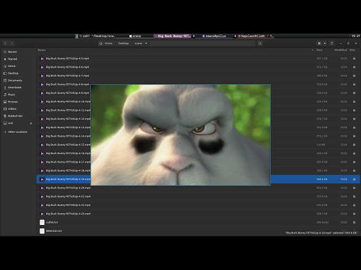Select workspace 2 in the top bar

pyautogui.click(x=77, y=36)
